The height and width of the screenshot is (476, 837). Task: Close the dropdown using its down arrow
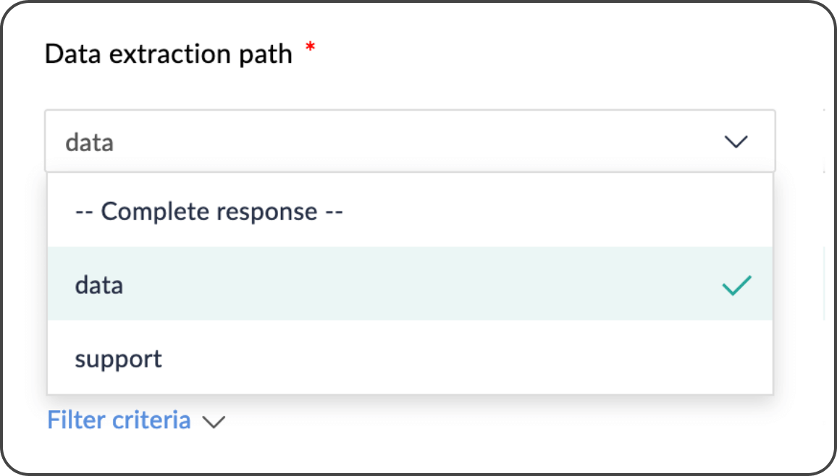click(736, 142)
